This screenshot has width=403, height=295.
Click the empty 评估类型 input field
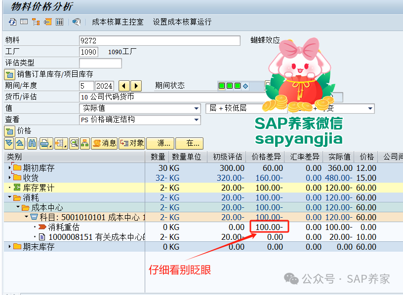[100, 64]
